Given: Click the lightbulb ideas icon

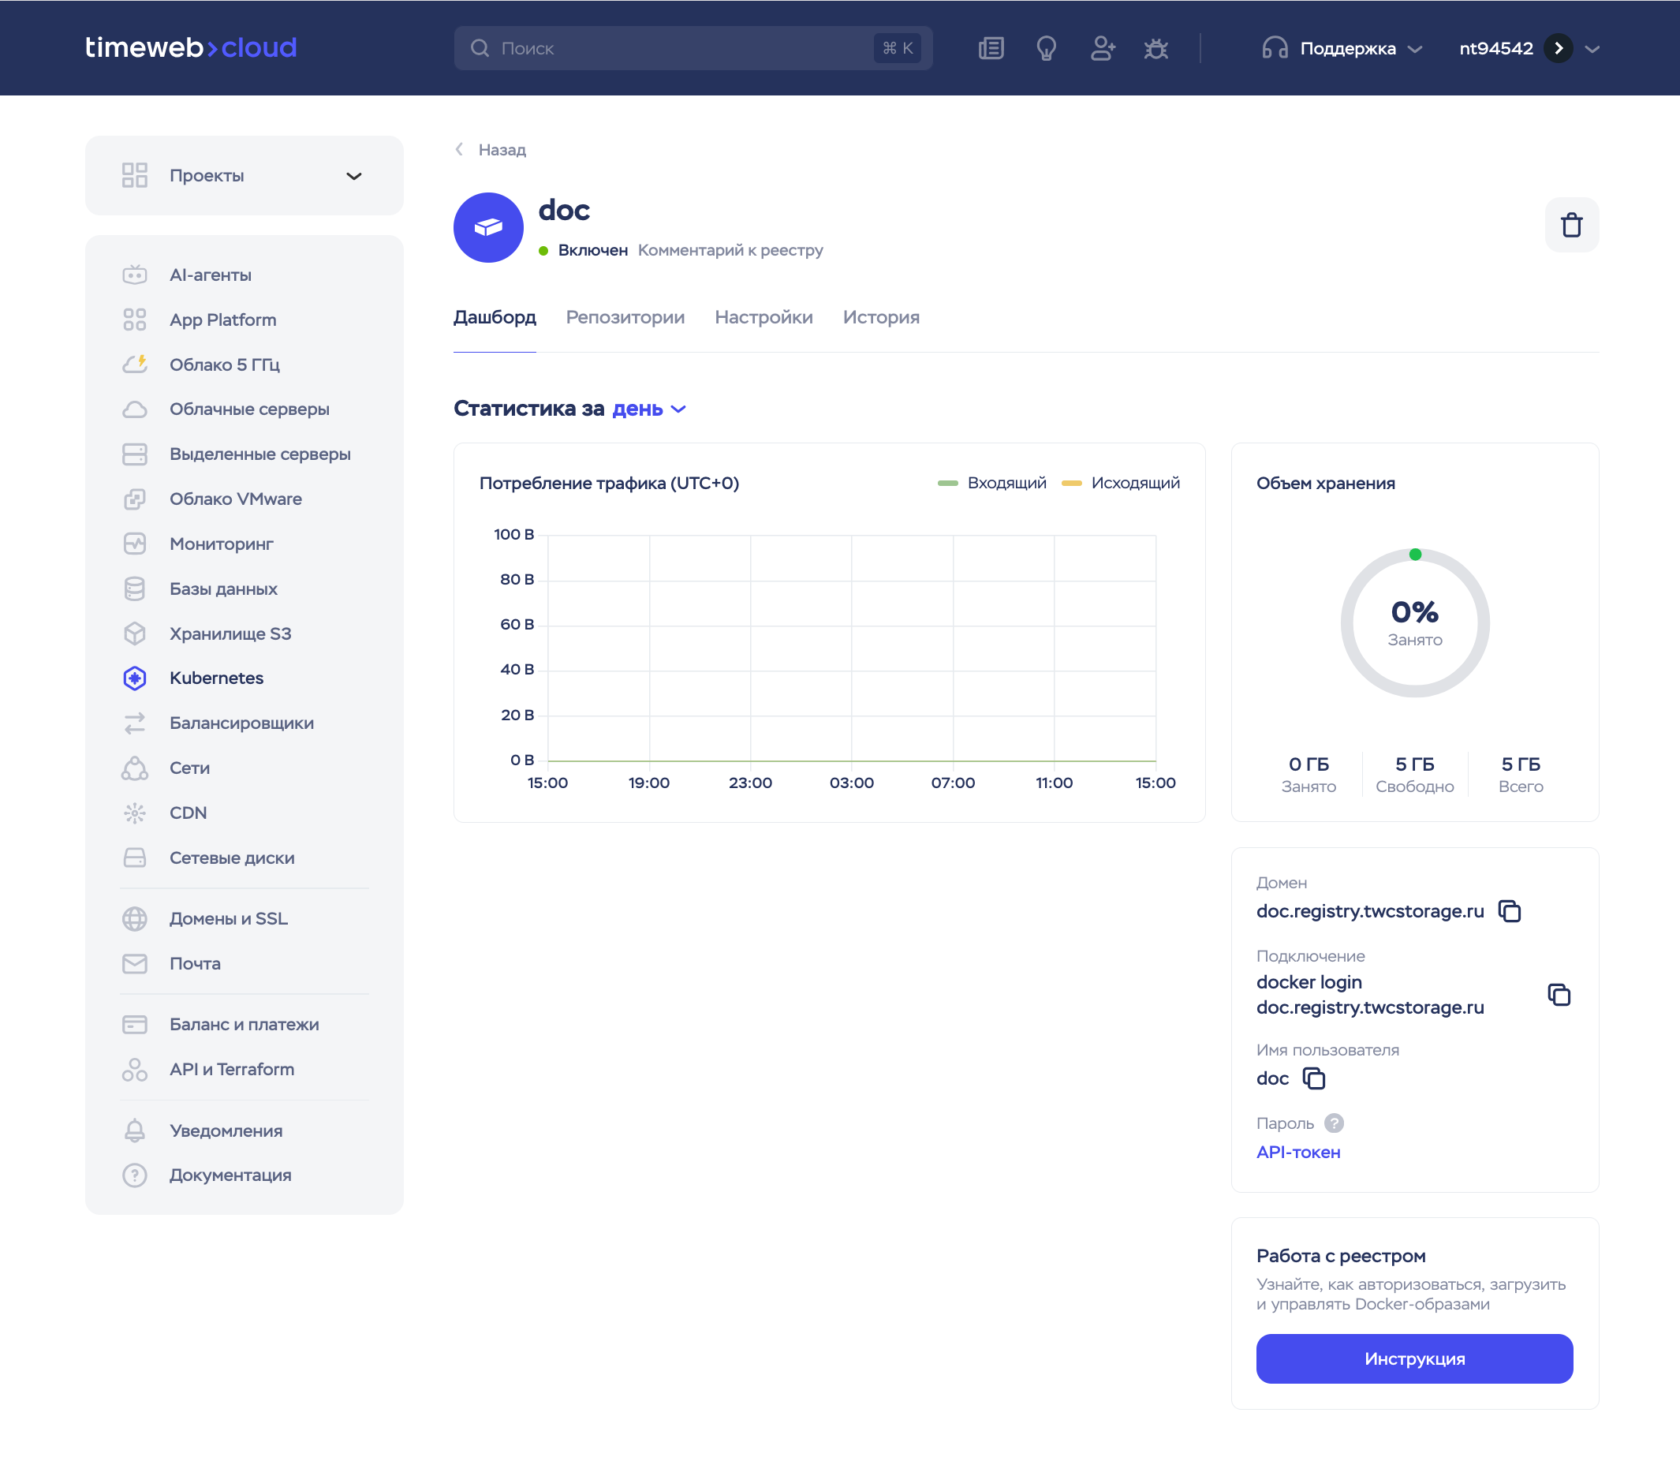Looking at the screenshot, I should click(x=1046, y=48).
